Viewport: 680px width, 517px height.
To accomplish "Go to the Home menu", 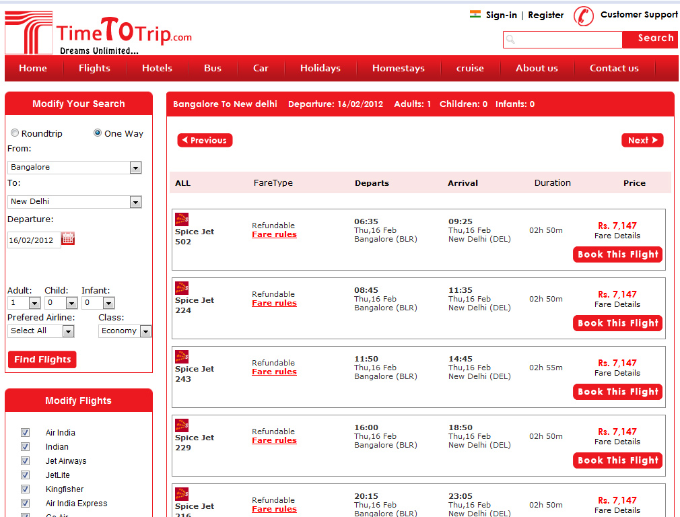I will (x=33, y=68).
